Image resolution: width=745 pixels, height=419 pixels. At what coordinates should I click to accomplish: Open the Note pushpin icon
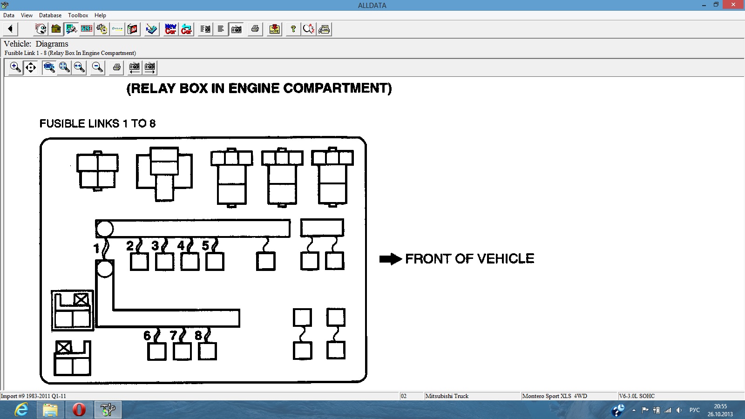(x=275, y=29)
